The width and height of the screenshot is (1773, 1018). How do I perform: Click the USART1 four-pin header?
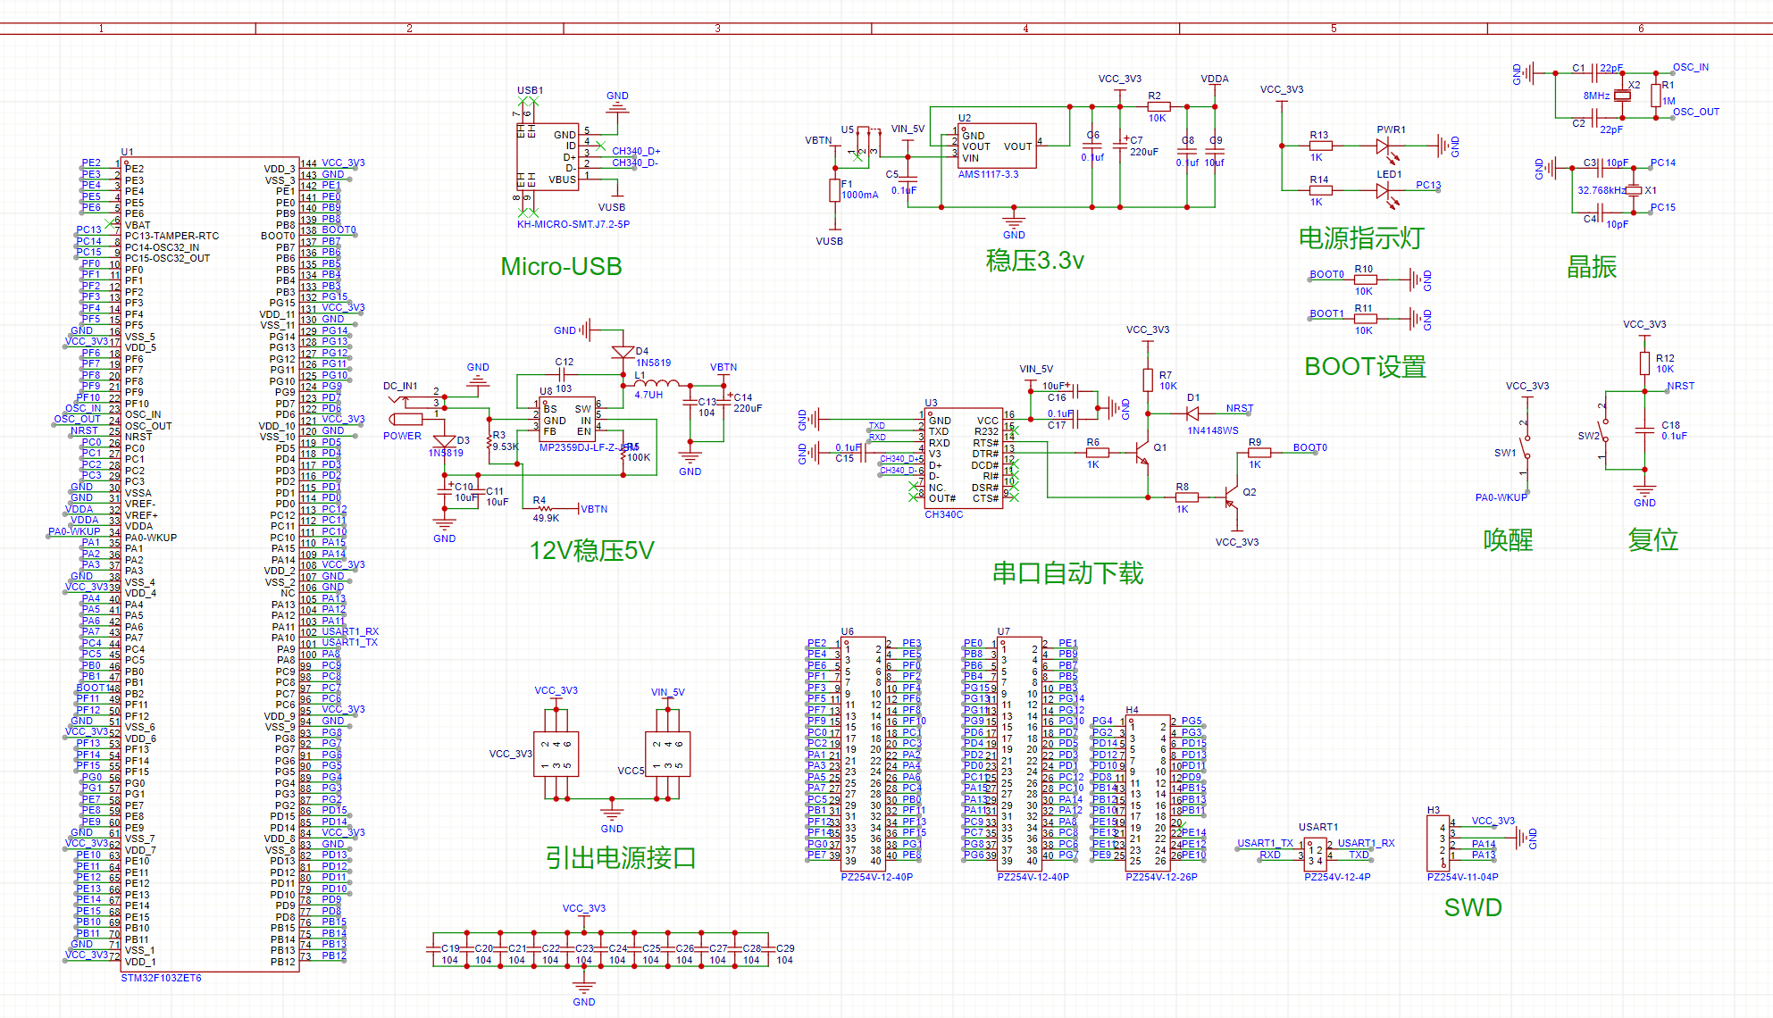point(1315,855)
